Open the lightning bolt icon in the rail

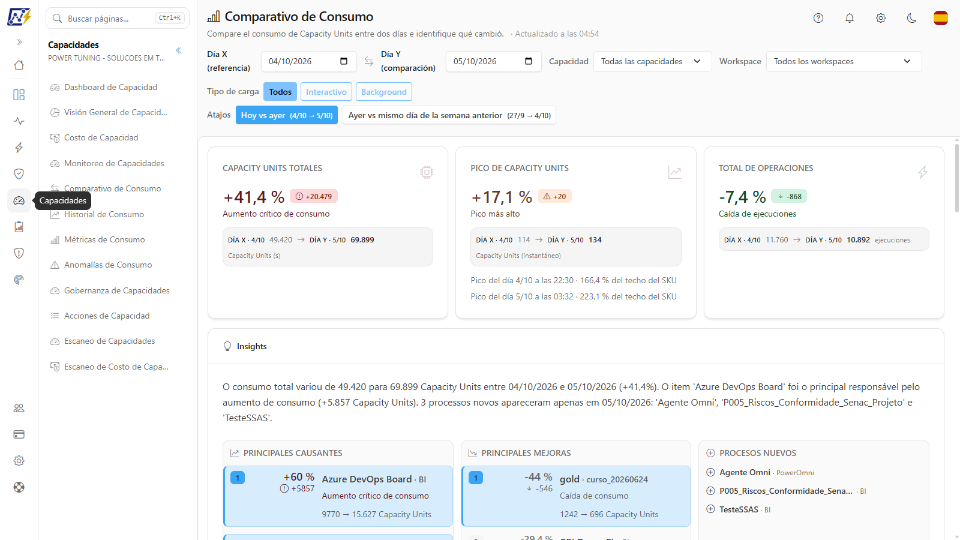click(19, 148)
